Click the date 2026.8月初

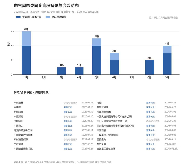tap(170, 144)
